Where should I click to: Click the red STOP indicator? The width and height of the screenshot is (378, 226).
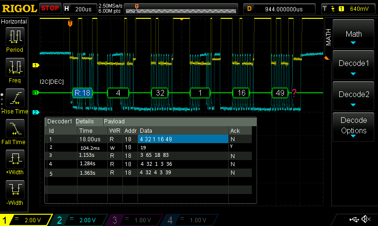50,8
